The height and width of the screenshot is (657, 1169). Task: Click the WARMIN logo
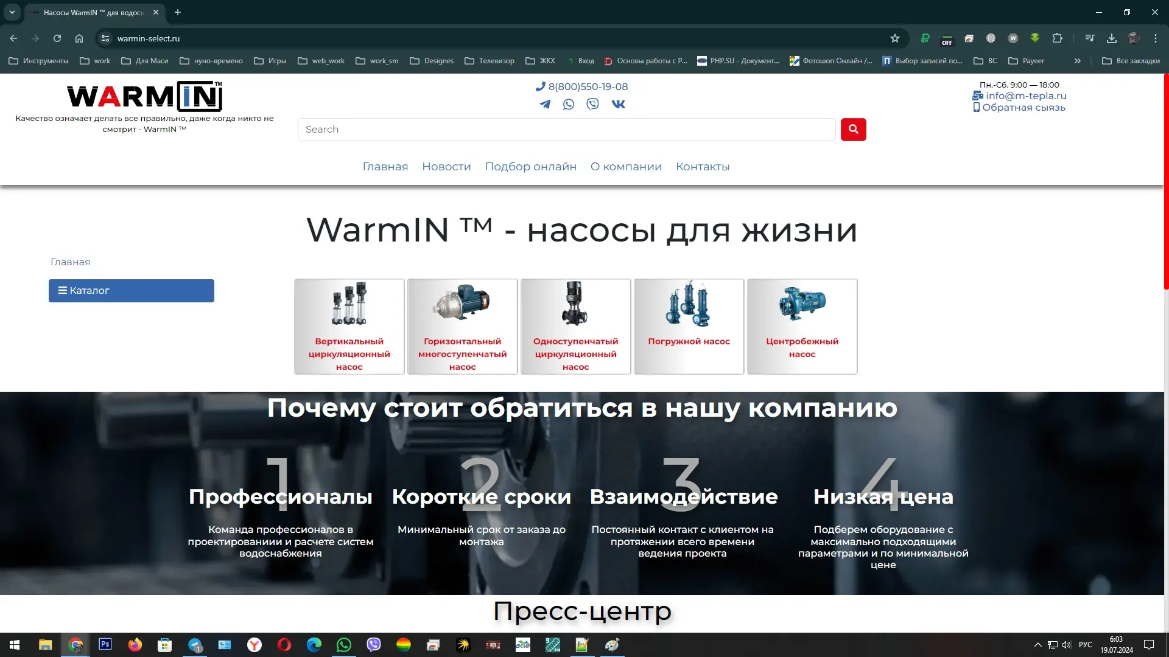point(145,96)
